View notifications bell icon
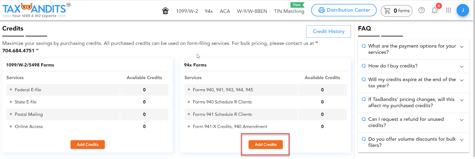The height and width of the screenshot is (159, 475). (x=435, y=10)
